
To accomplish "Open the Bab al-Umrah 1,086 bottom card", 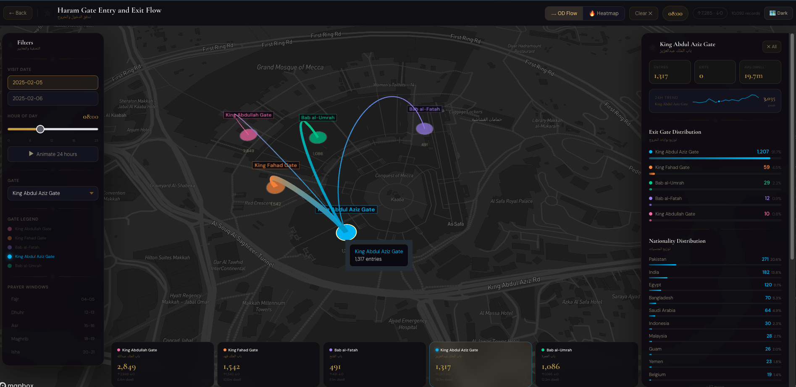I will pos(587,364).
